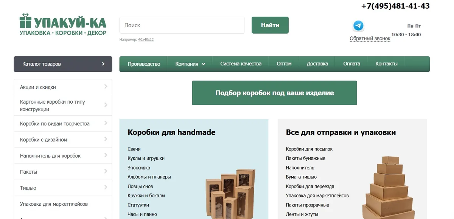Screen dimensions: 454x219
Task: Expand Картонные коробки по типу конструкции
Action: point(63,106)
